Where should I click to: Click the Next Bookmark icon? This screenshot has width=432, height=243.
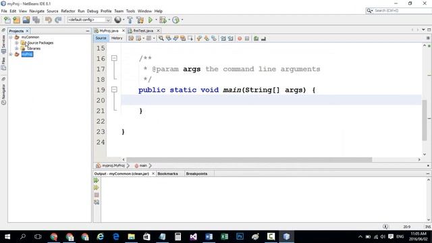pyautogui.click(x=207, y=38)
